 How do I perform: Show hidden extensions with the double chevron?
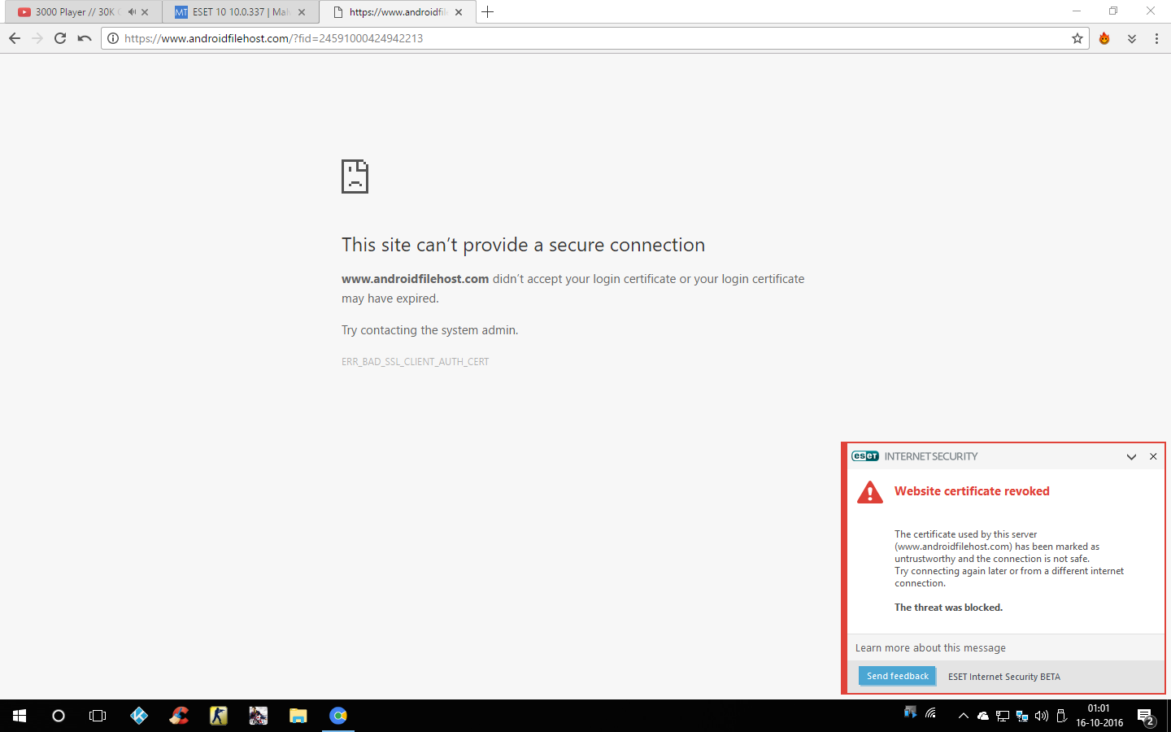(1132, 38)
